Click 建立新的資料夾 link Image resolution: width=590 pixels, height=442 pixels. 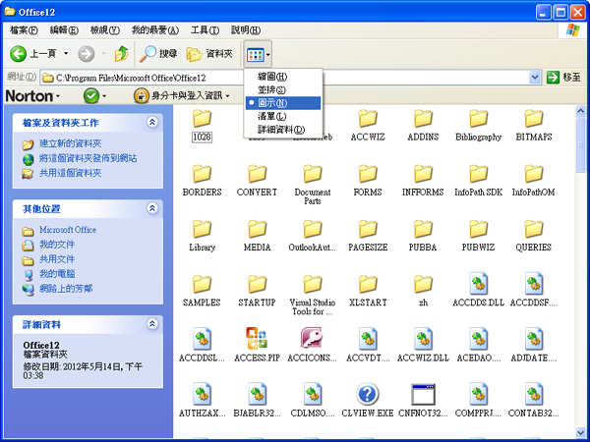[x=70, y=143]
